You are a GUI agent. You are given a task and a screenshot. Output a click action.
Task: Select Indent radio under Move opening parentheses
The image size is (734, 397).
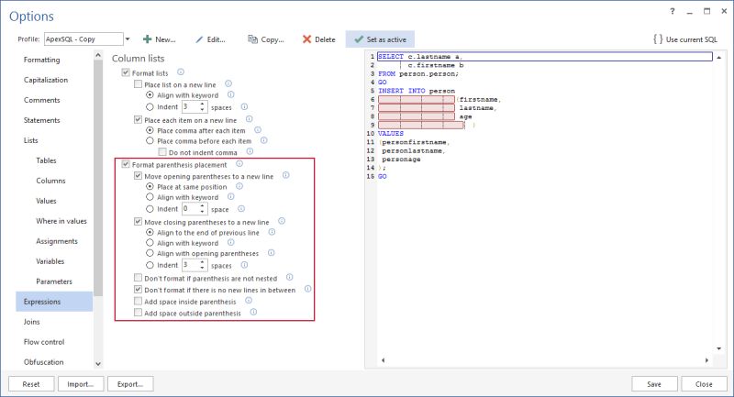(x=150, y=209)
